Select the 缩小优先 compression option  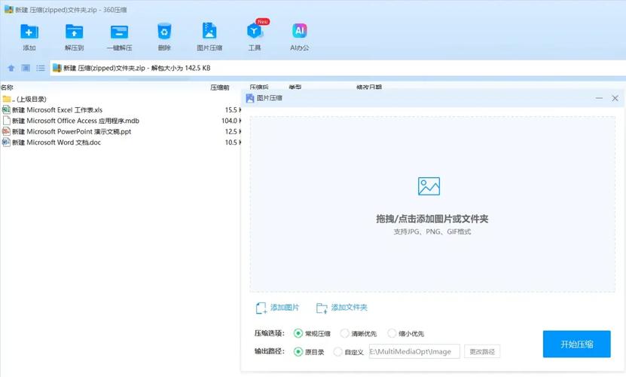click(392, 333)
